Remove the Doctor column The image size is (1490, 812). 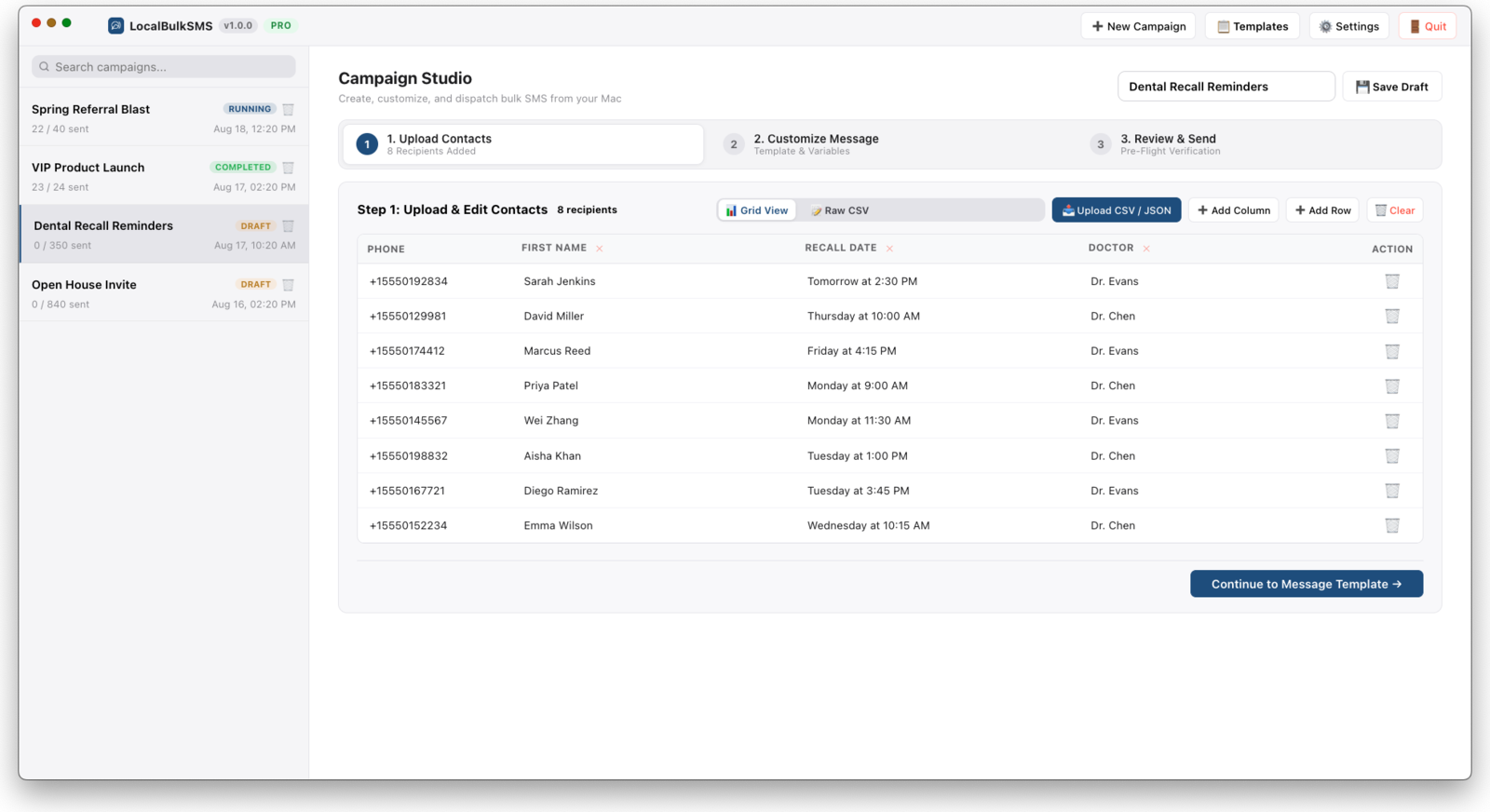point(1146,249)
